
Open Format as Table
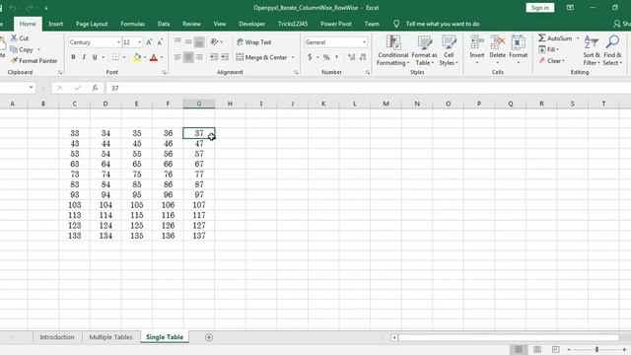[x=424, y=50]
